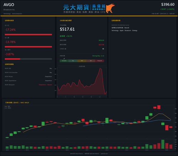Viewport: 178px width, 156px height.
Task: Click the yellow Hold segment of rating scale
Action: [x=82, y=61]
